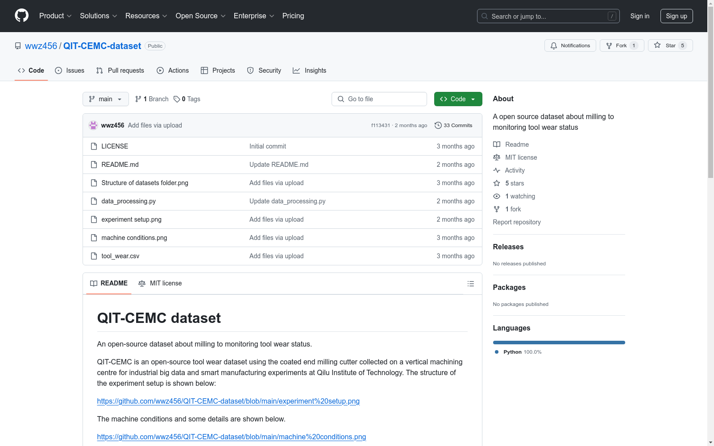The height and width of the screenshot is (446, 714).
Task: Click the Notifications bell button
Action: click(x=570, y=45)
